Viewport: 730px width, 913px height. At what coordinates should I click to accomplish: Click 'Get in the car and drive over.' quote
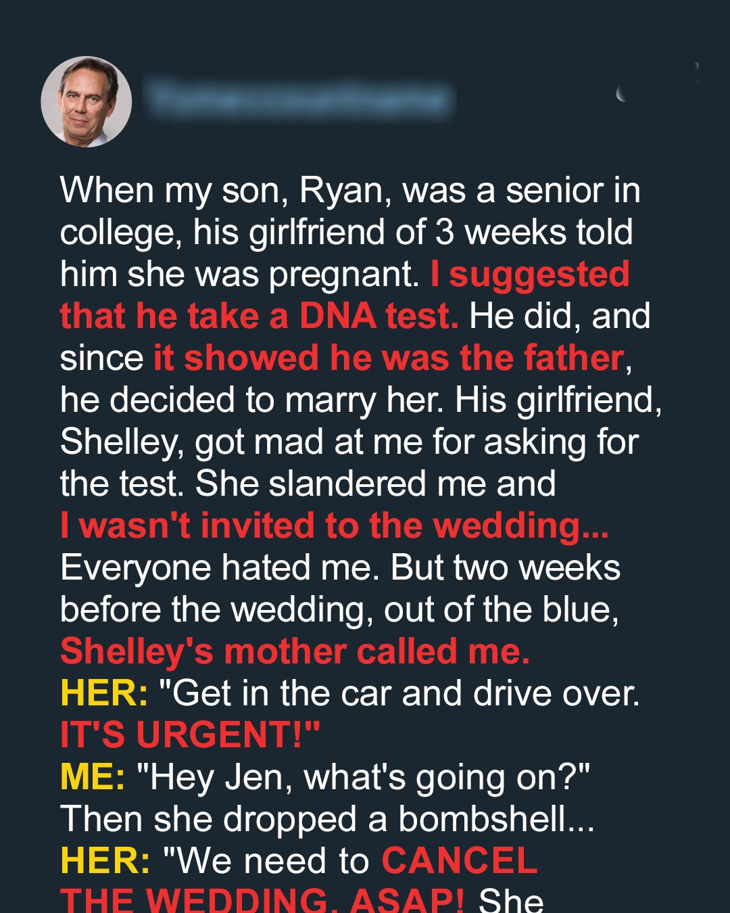click(399, 693)
